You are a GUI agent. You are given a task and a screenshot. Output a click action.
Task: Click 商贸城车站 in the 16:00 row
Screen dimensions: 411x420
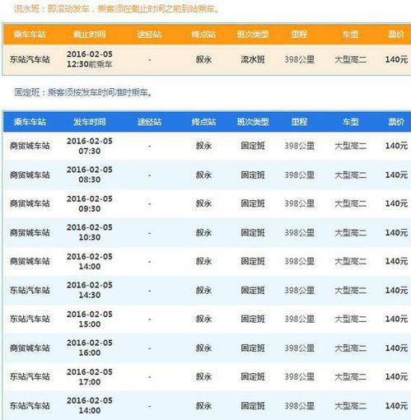click(30, 348)
